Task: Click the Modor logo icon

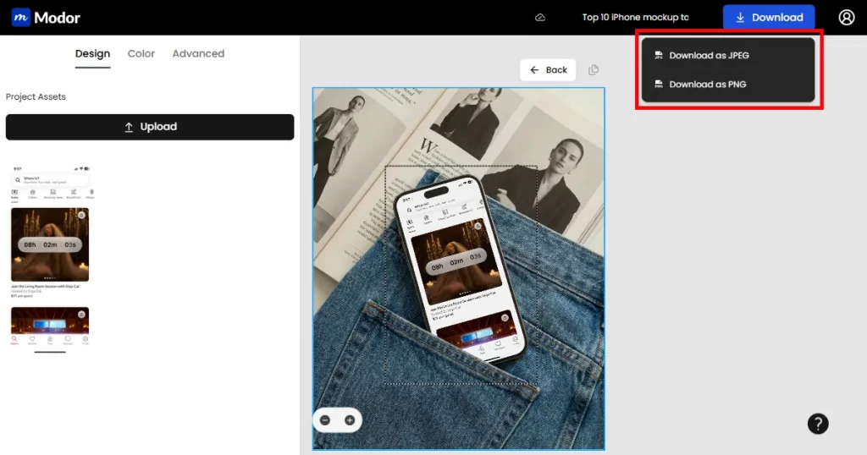Action: coord(21,18)
